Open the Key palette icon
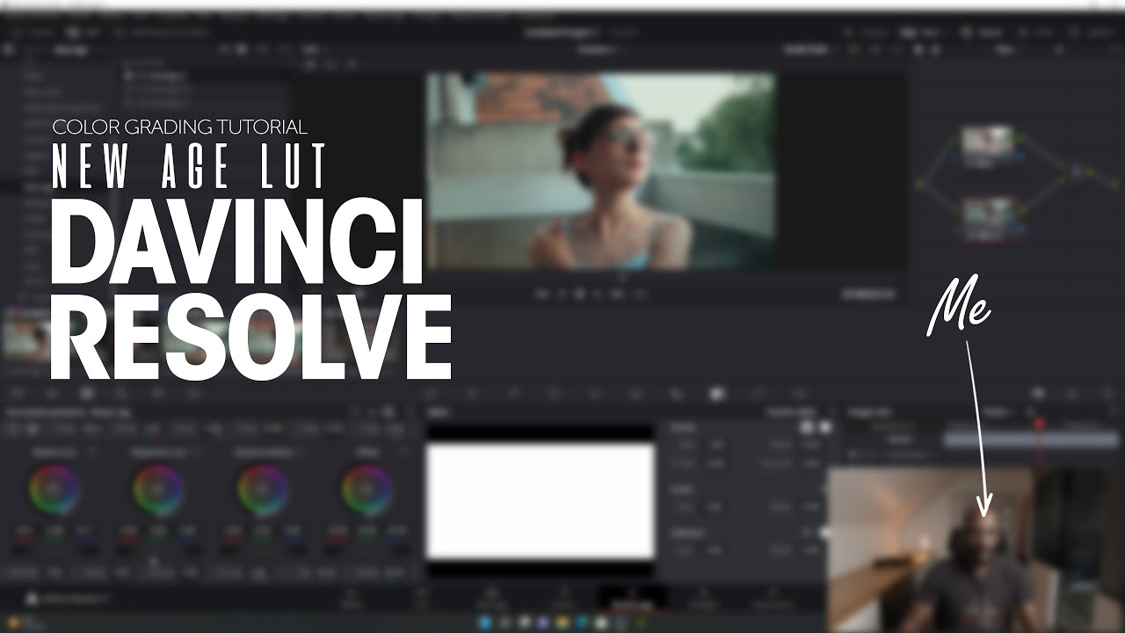 (x=719, y=394)
